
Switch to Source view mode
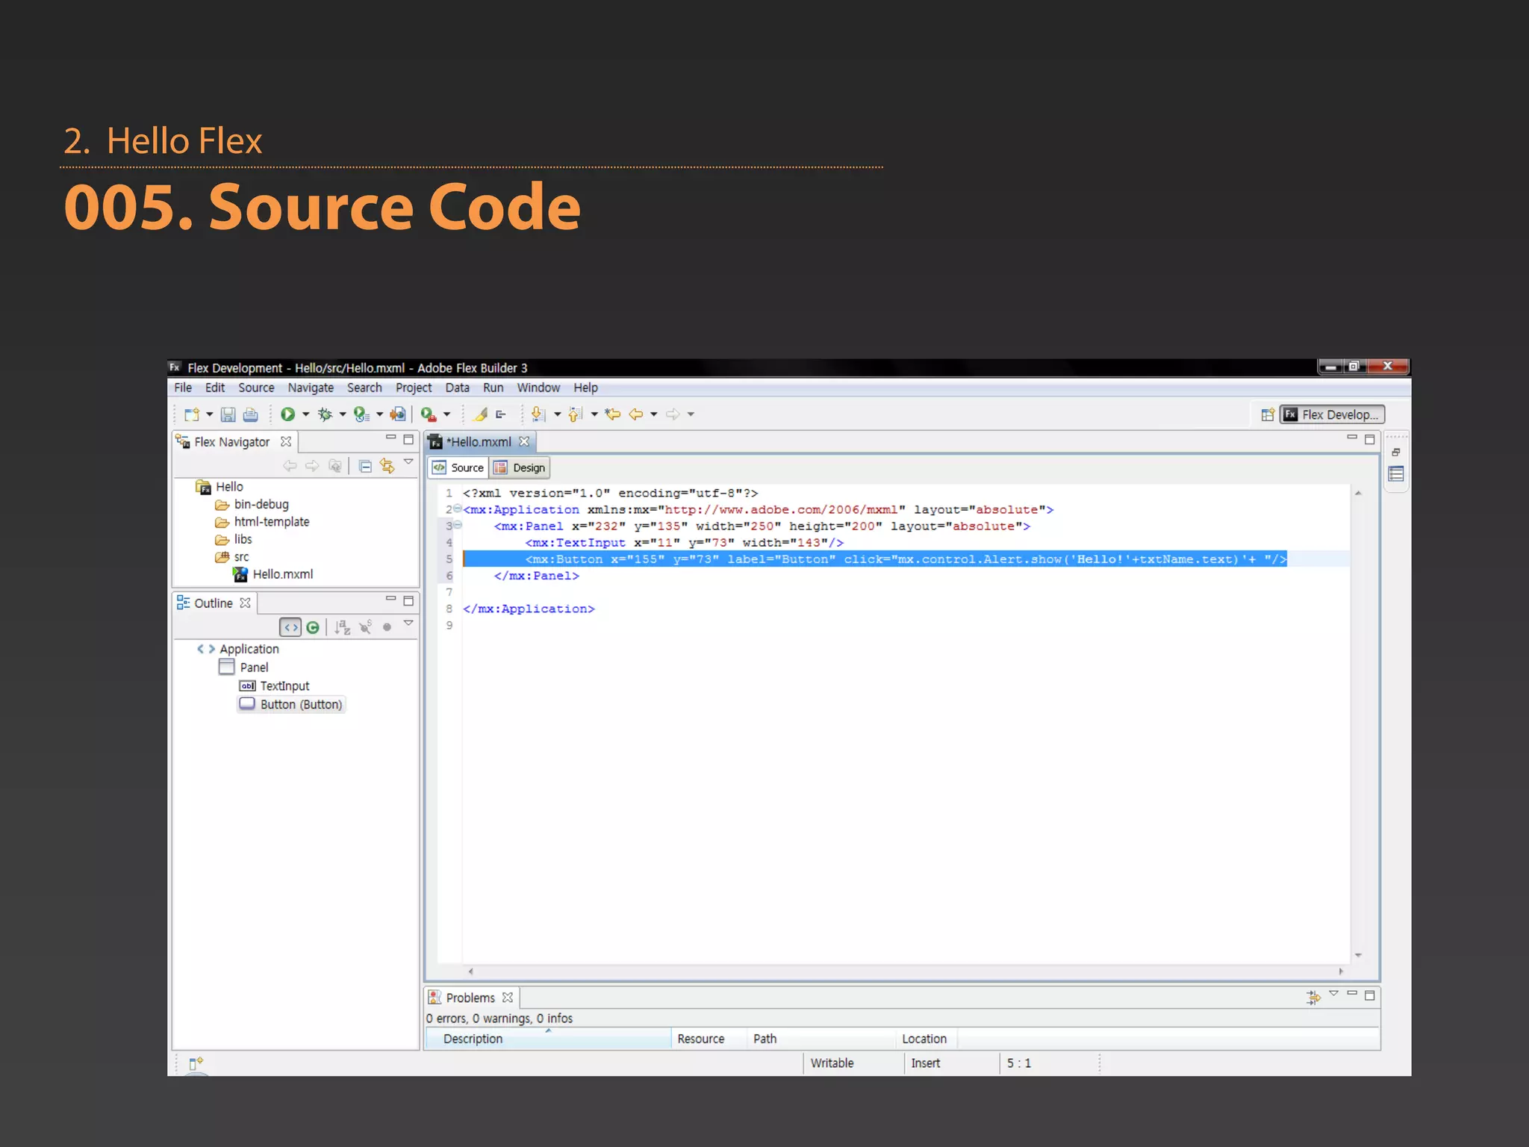pyautogui.click(x=458, y=467)
